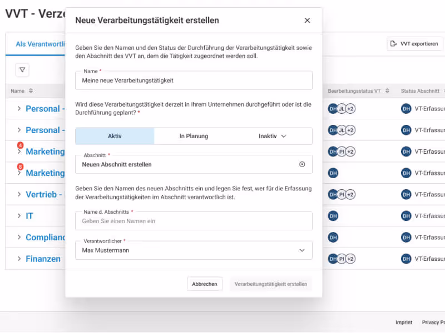Click Verarbeitungstätigkeit erstellen button

click(271, 284)
